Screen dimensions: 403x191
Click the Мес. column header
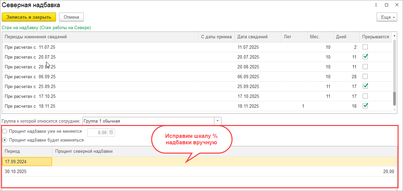[x=320, y=37]
